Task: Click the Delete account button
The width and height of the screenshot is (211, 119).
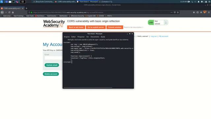Action: pos(51,74)
